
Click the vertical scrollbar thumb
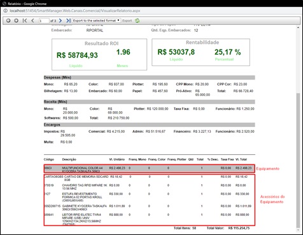pyautogui.click(x=298, y=161)
